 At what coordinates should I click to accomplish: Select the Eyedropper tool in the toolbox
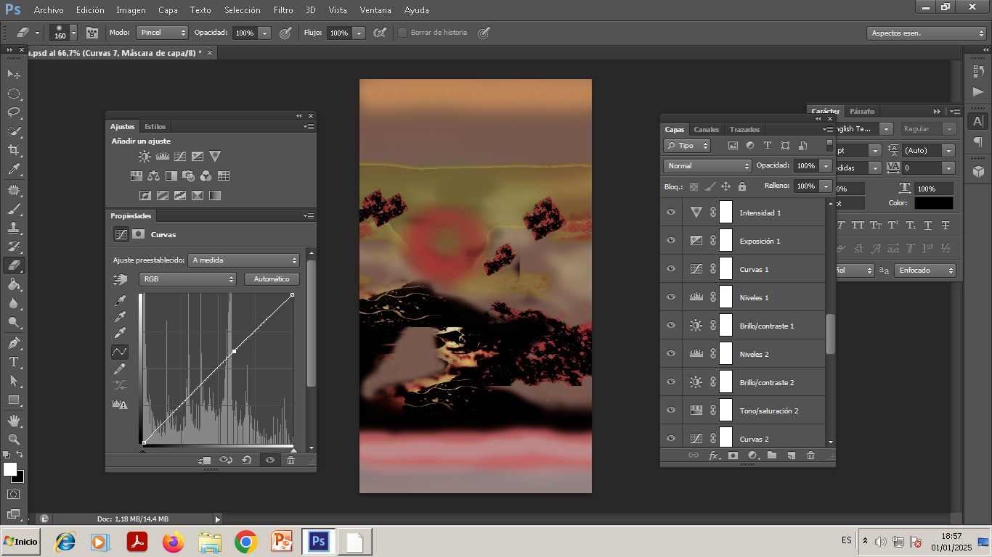coord(14,170)
